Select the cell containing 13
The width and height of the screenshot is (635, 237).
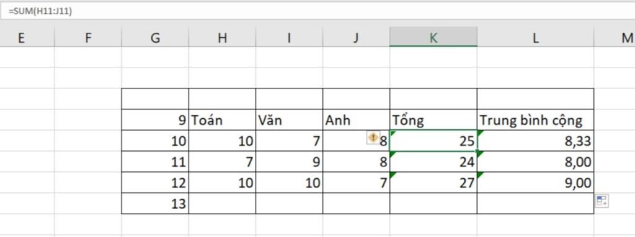155,204
